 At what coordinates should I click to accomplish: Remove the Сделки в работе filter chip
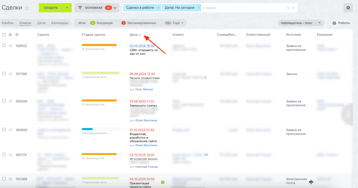click(159, 8)
